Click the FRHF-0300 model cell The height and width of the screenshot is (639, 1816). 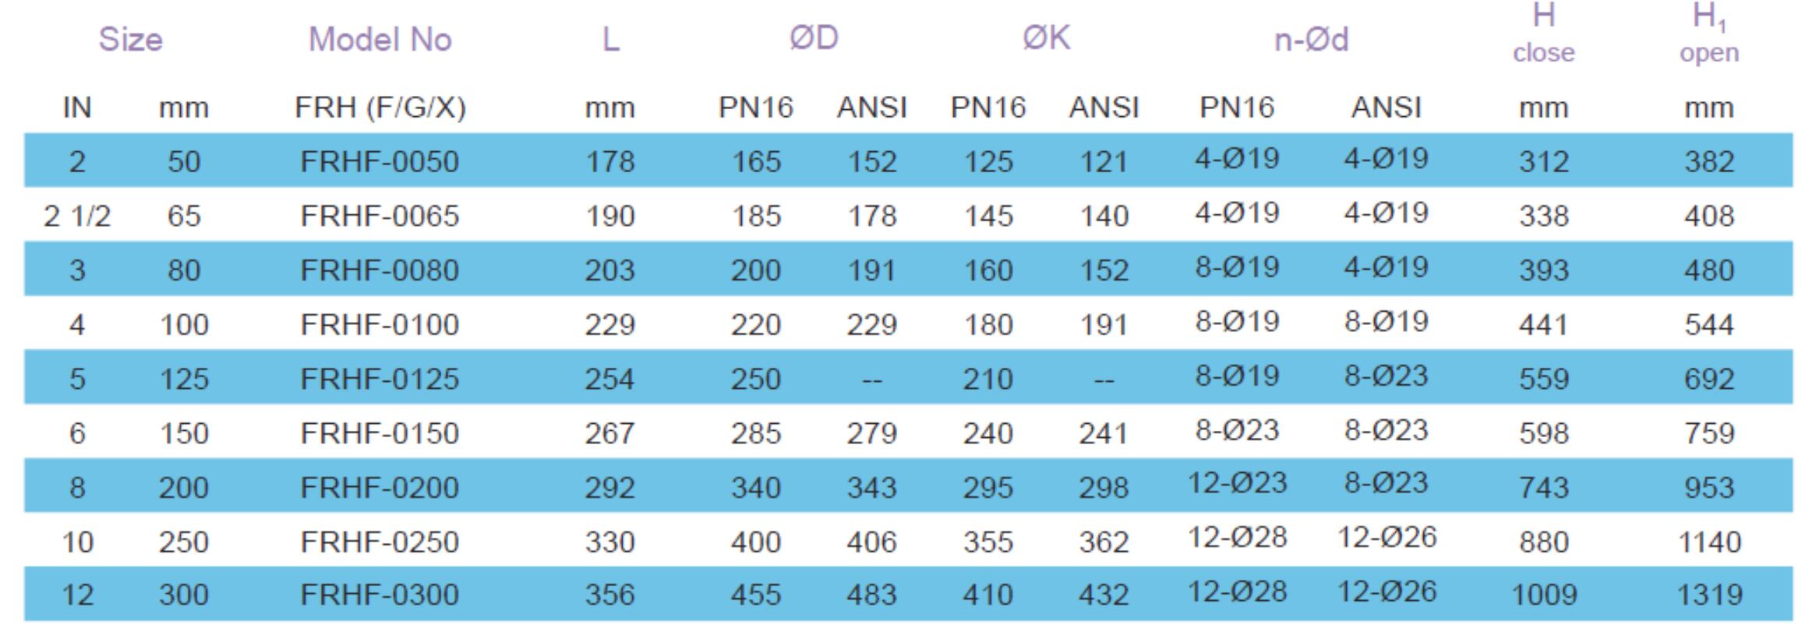click(x=380, y=595)
